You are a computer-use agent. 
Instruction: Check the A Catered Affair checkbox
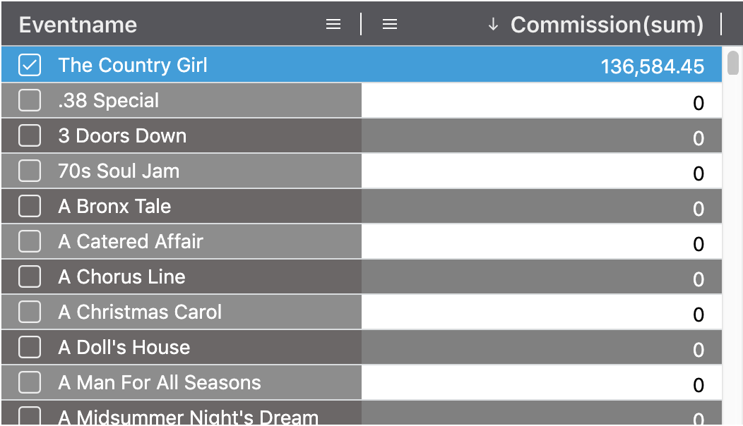click(30, 242)
